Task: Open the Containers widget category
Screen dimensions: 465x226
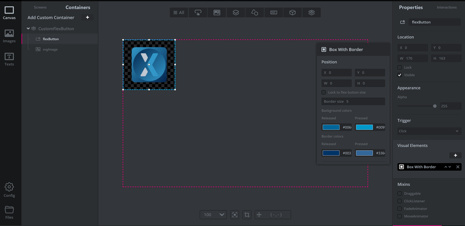Action: coord(236,13)
